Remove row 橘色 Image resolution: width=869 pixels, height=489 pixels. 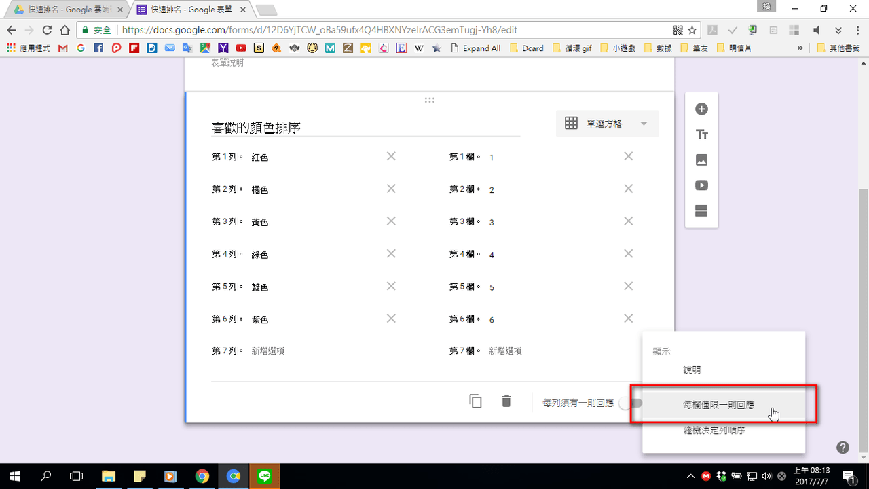[x=391, y=189]
